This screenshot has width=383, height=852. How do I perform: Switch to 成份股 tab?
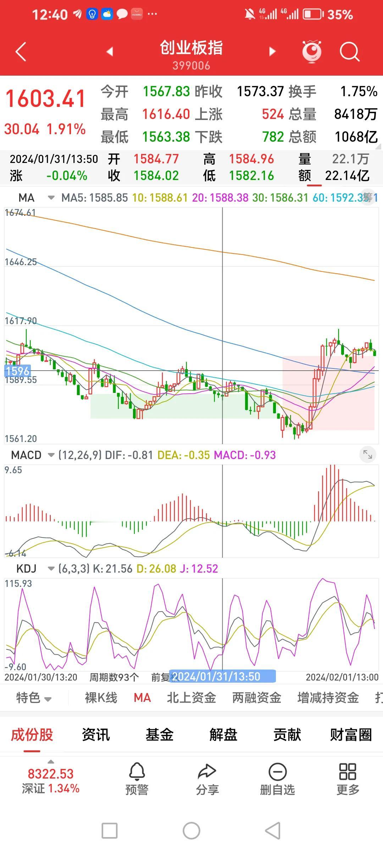pos(32,734)
